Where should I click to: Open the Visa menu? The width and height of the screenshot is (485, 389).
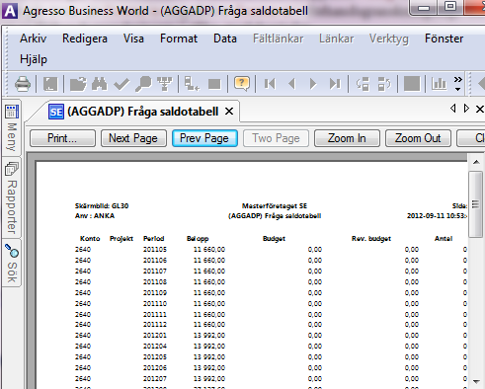point(133,39)
